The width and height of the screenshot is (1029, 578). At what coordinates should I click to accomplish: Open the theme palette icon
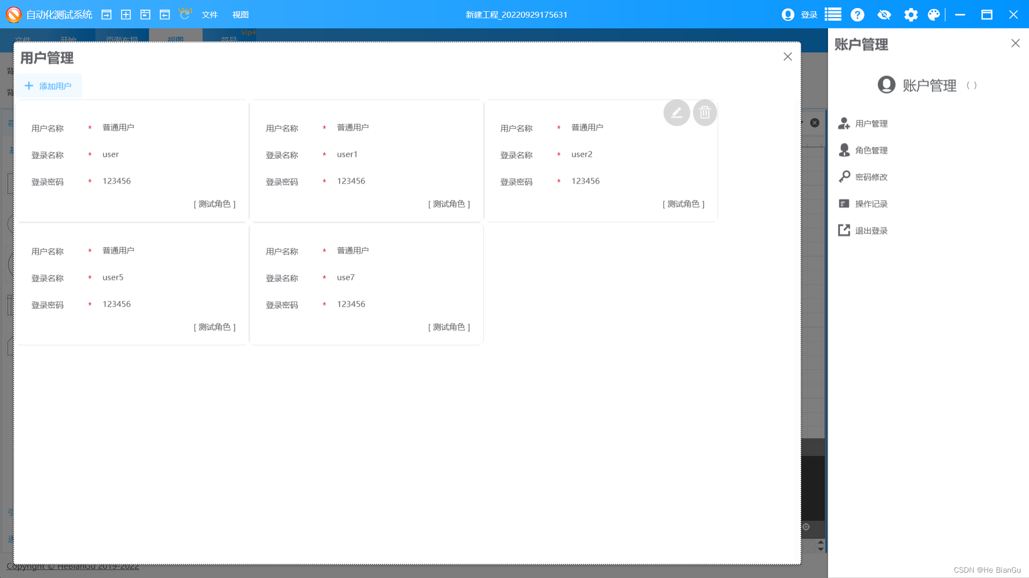(934, 14)
